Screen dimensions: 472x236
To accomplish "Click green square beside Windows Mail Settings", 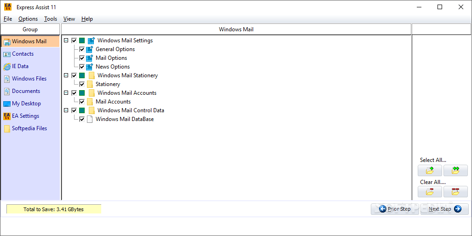I will (x=82, y=40).
